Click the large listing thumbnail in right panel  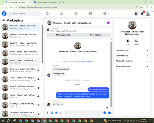click(x=132, y=25)
